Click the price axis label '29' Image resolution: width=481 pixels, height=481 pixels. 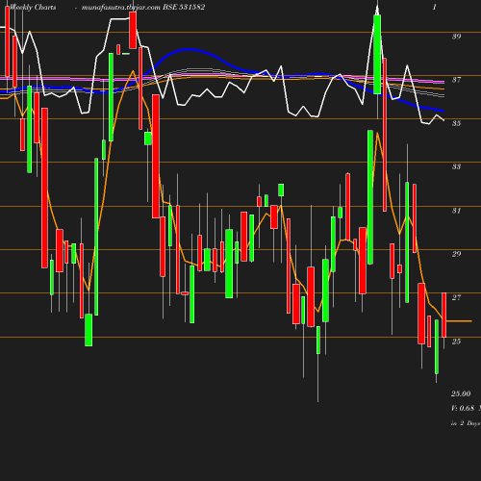(457, 254)
